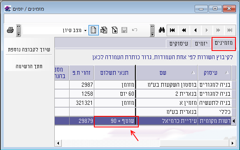The width and height of the screenshot is (240, 150).
Task: Open the מצב עיון mode dropdown
Action: tap(85, 30)
